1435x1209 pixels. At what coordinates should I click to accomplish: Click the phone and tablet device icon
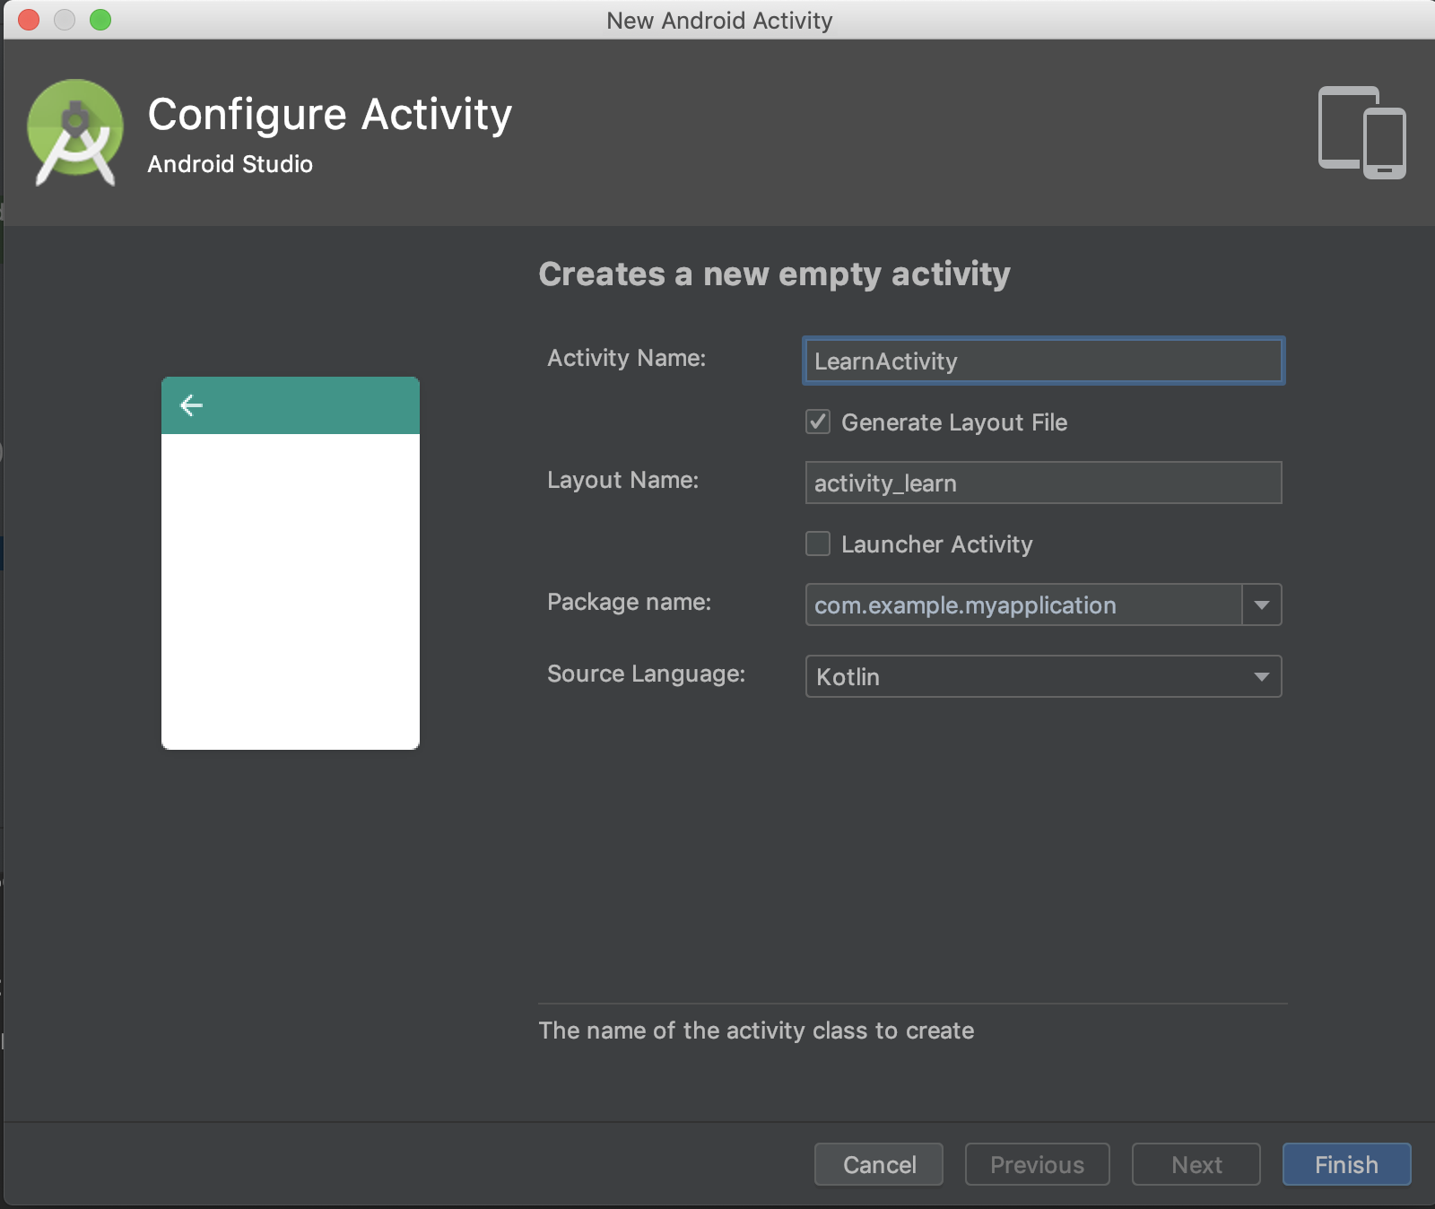(x=1361, y=133)
